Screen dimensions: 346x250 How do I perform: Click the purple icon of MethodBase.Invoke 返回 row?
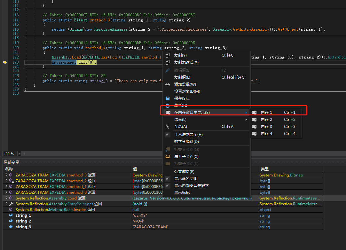[x=11, y=209]
